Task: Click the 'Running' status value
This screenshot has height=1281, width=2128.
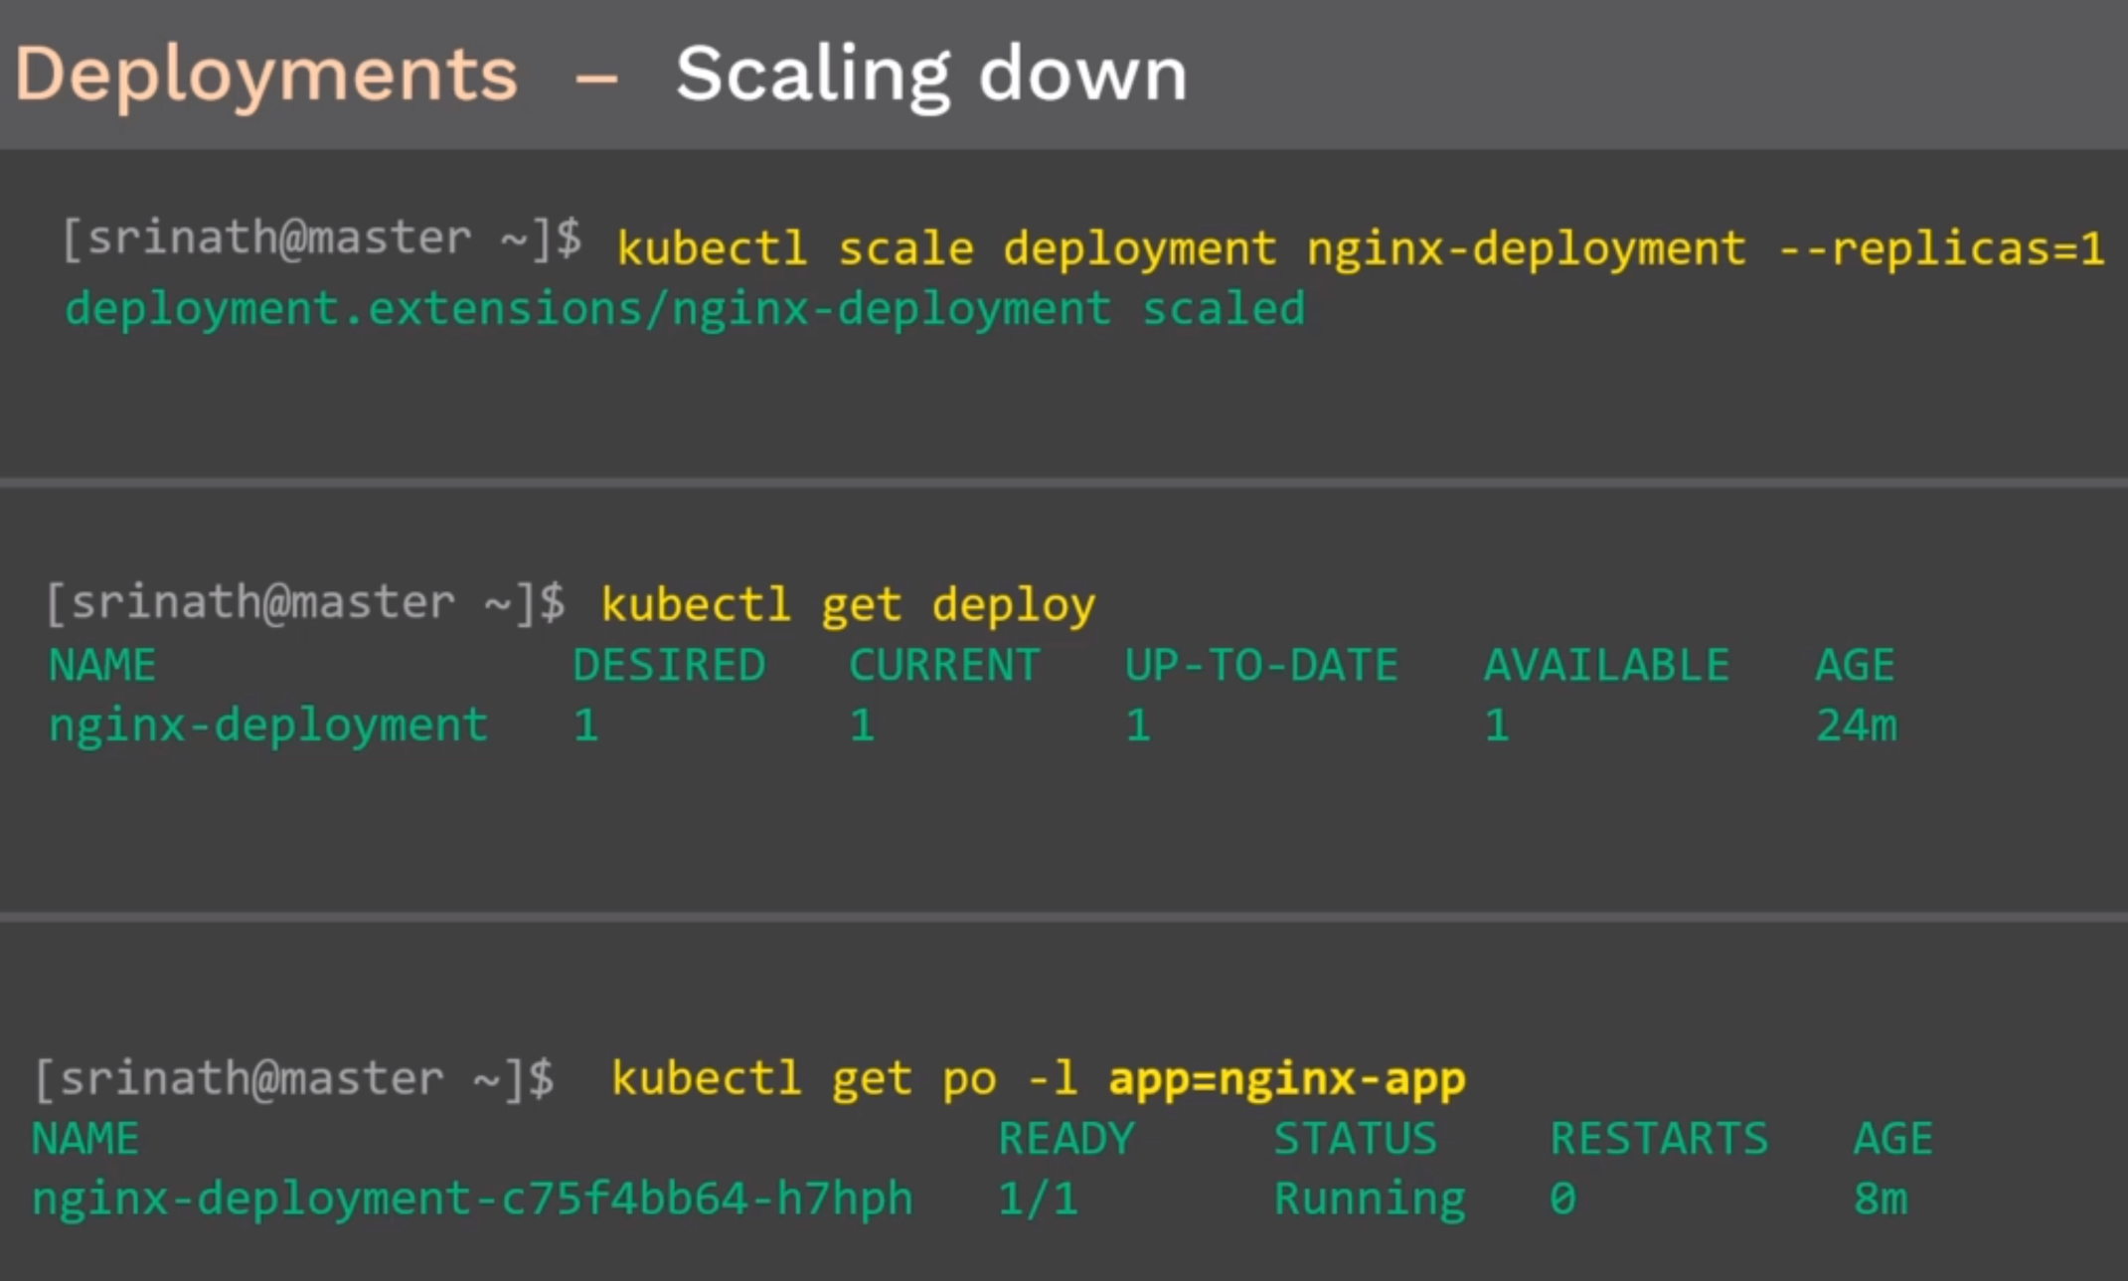Action: click(x=1370, y=1201)
